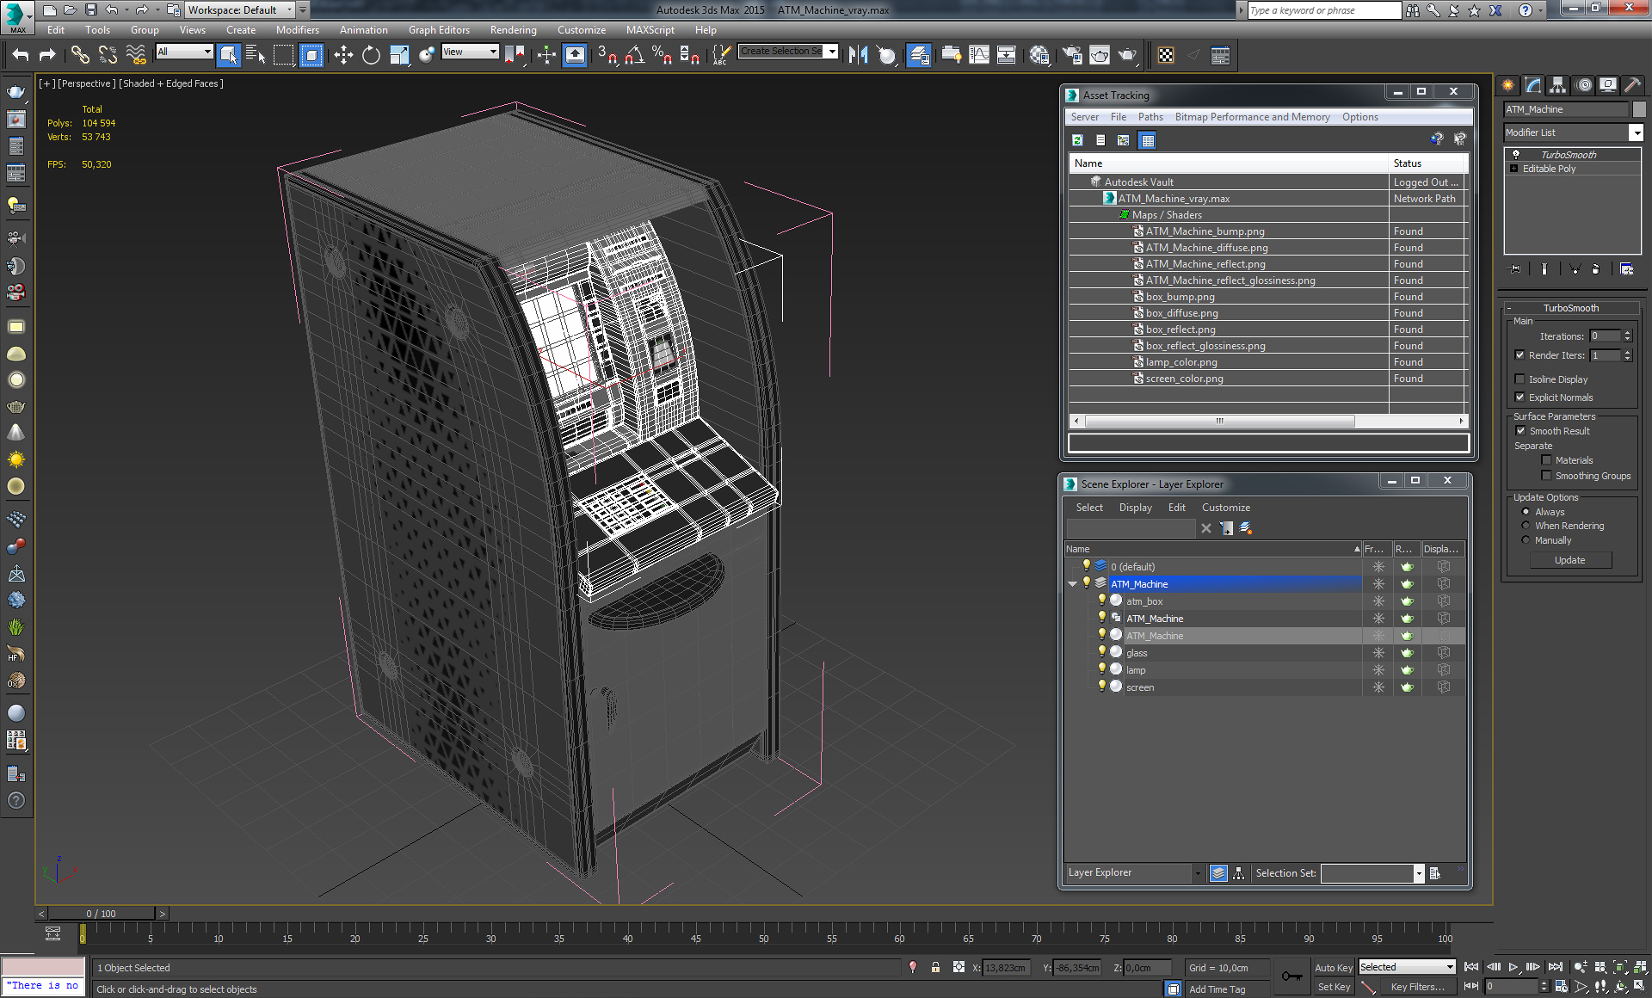This screenshot has height=998, width=1652.
Task: Open the Rendering menu
Action: pos(513,29)
